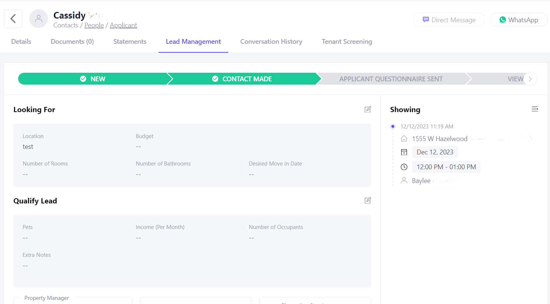Click the Qualify Lead heading
Screen dimensions: 550x304
[35, 201]
